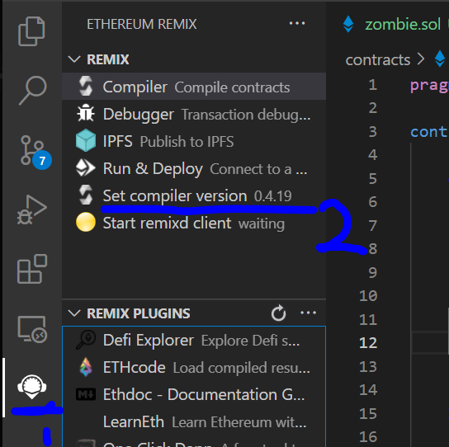Screen dimensions: 449x447
Task: Open the Remote Explorer view
Action: pyautogui.click(x=32, y=329)
